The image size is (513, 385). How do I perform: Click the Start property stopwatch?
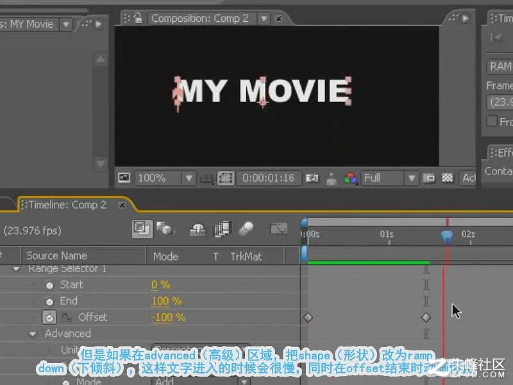click(x=49, y=286)
